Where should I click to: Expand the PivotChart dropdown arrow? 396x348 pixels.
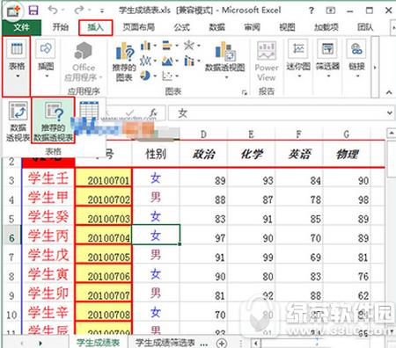click(226, 77)
